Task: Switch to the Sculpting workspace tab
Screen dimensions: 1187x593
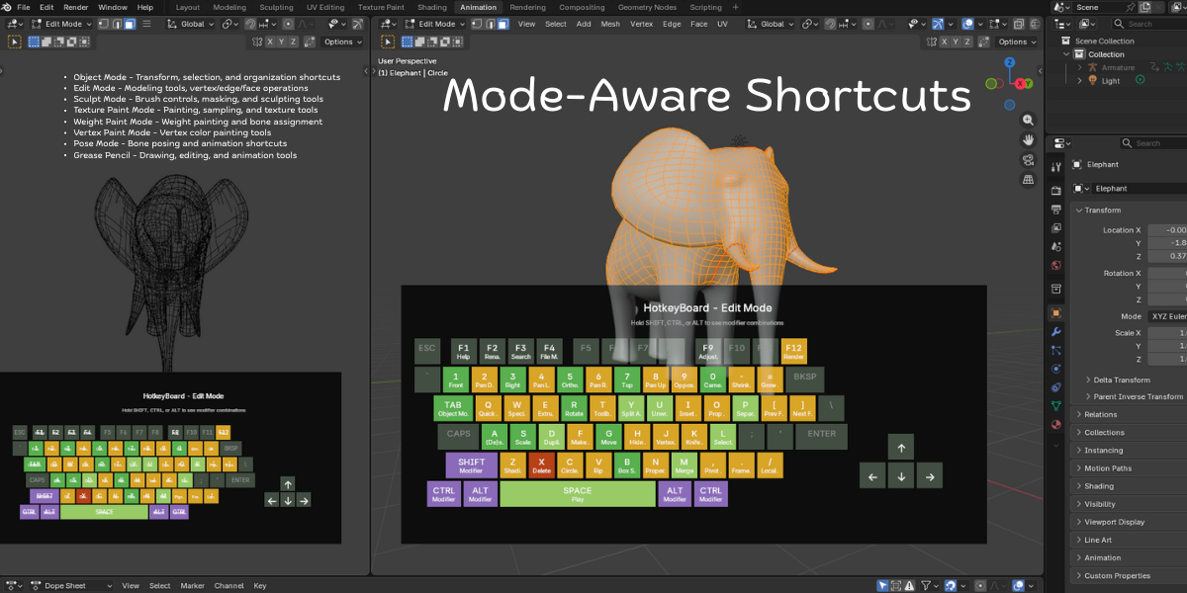Action: coord(276,7)
